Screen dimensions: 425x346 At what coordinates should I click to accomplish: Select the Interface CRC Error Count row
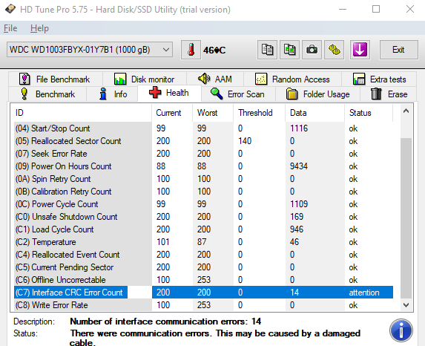pyautogui.click(x=203, y=293)
